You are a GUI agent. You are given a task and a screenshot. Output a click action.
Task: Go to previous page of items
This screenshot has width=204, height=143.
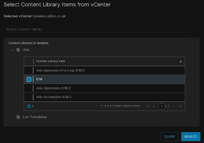point(154,106)
